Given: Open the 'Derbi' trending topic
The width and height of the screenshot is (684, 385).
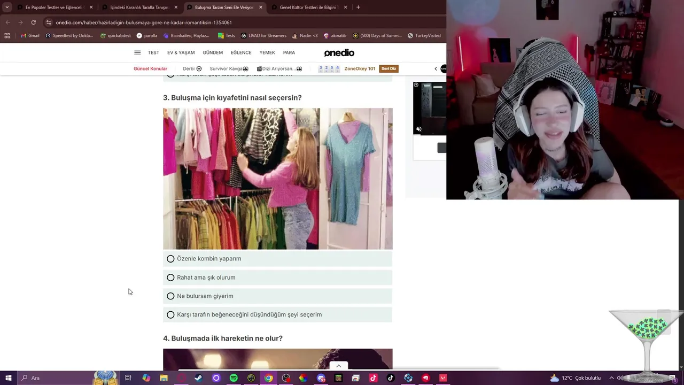Looking at the screenshot, I should (192, 68).
